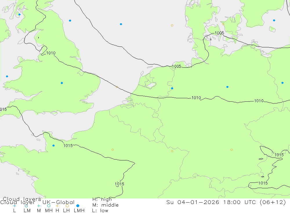Select the orange circle marker west of Denmark
Viewport: 290px width, 213px height.
coord(172,25)
